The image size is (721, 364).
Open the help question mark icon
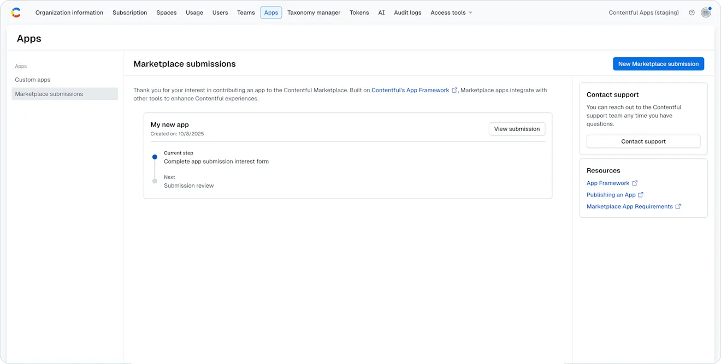click(692, 13)
